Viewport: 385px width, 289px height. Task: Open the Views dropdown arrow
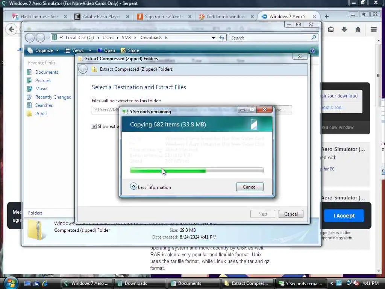click(90, 50)
